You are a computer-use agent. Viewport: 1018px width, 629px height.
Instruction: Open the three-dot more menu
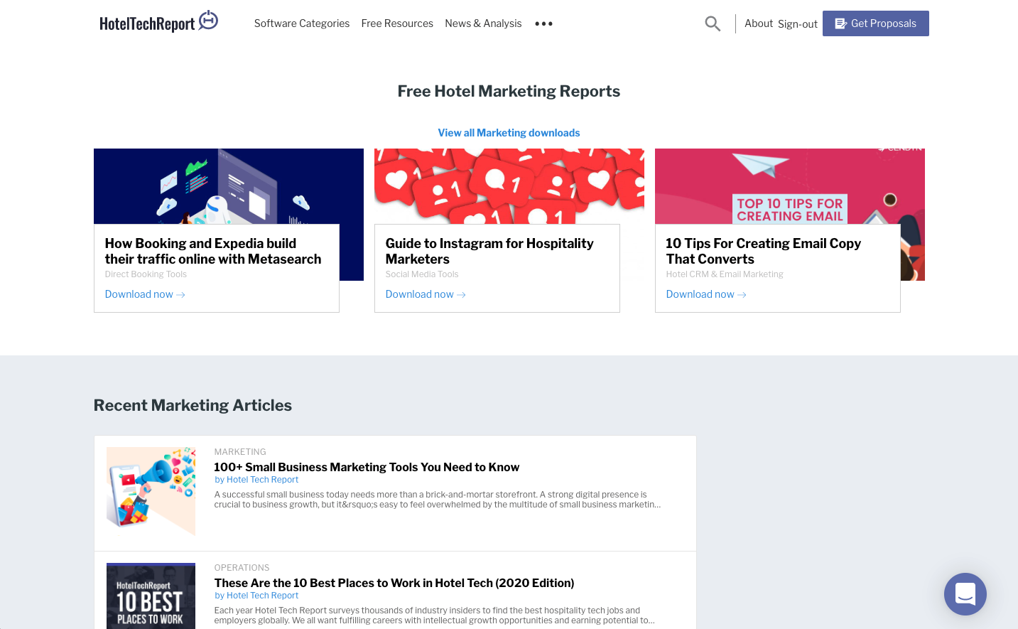(x=543, y=23)
